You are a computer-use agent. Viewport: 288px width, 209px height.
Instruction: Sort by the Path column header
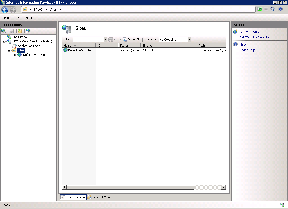211,45
